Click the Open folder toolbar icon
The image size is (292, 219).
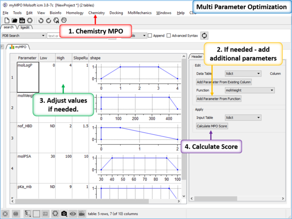[14, 20]
